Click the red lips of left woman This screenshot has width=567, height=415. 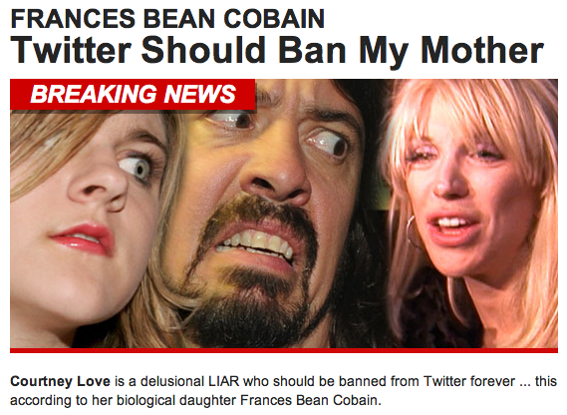coord(83,239)
